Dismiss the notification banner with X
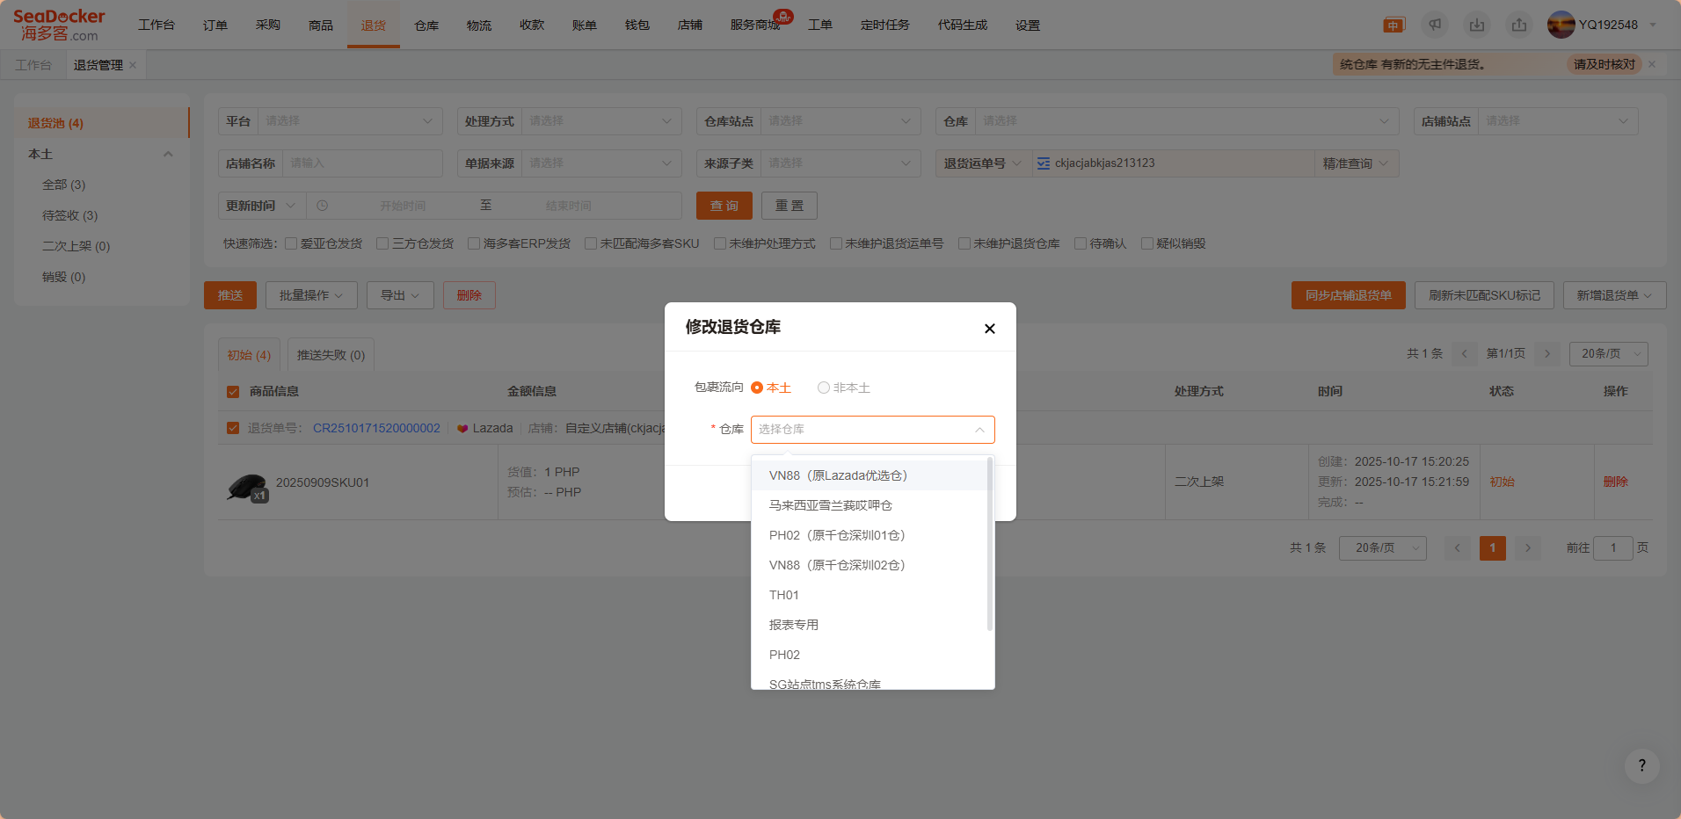This screenshot has width=1681, height=819. pos(1652,64)
